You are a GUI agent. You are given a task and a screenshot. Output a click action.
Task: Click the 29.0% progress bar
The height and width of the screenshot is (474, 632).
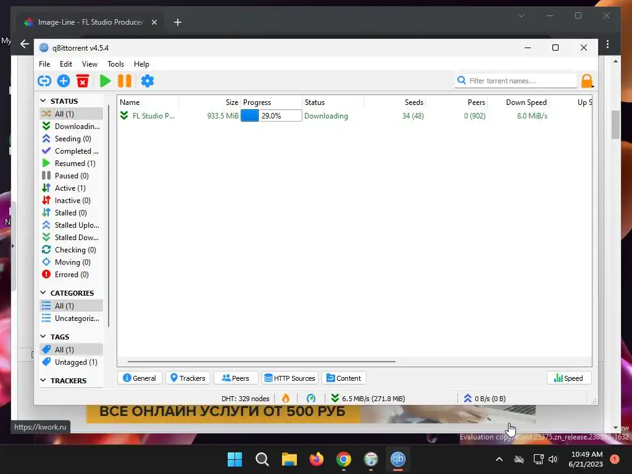click(272, 116)
